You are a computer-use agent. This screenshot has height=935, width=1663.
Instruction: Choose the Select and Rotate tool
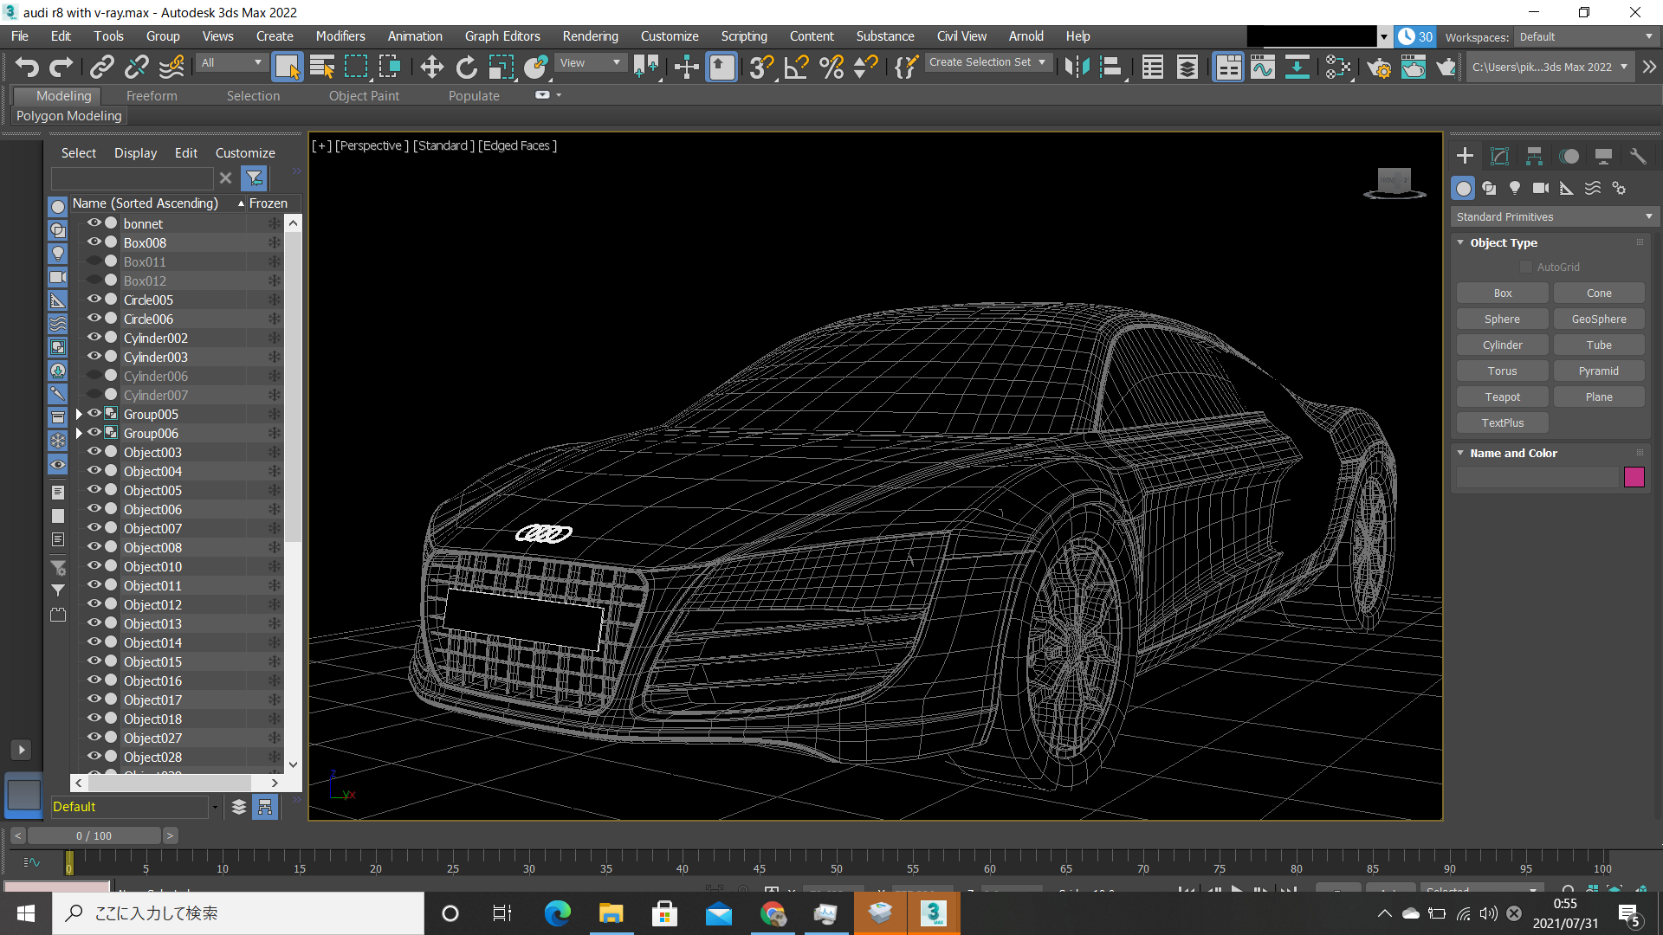466,67
